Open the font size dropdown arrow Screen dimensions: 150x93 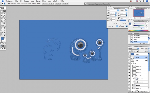pyautogui.click(x=116, y=13)
